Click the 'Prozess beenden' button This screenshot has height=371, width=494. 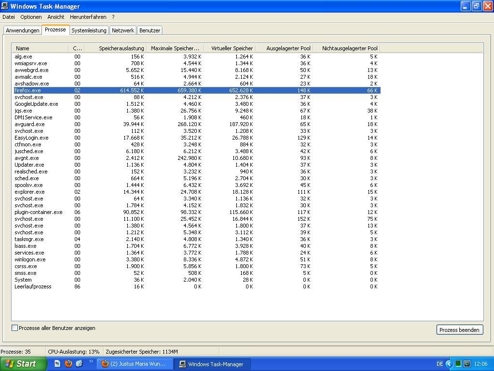459,330
